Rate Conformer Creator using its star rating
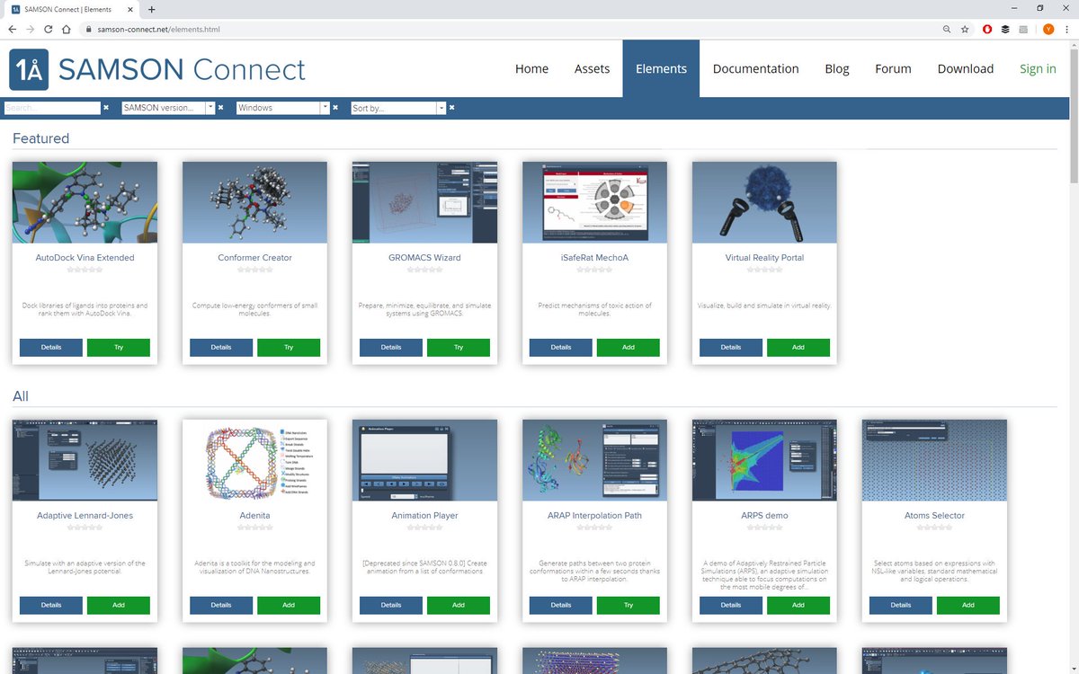 tap(254, 269)
